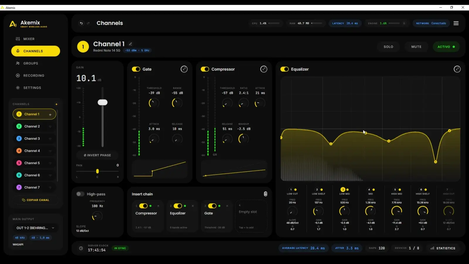The width and height of the screenshot is (469, 264).
Task: Click the pan slider handle
Action: tap(97, 171)
